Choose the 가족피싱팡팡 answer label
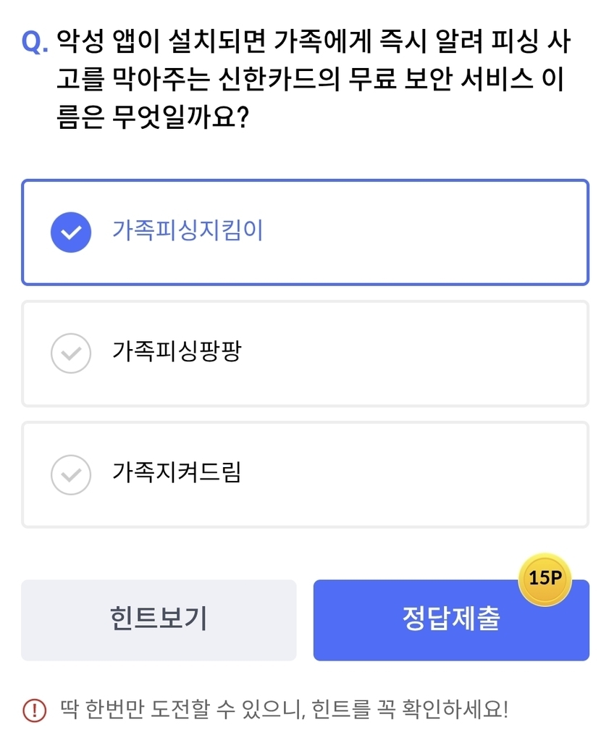The image size is (601, 738). (x=177, y=352)
